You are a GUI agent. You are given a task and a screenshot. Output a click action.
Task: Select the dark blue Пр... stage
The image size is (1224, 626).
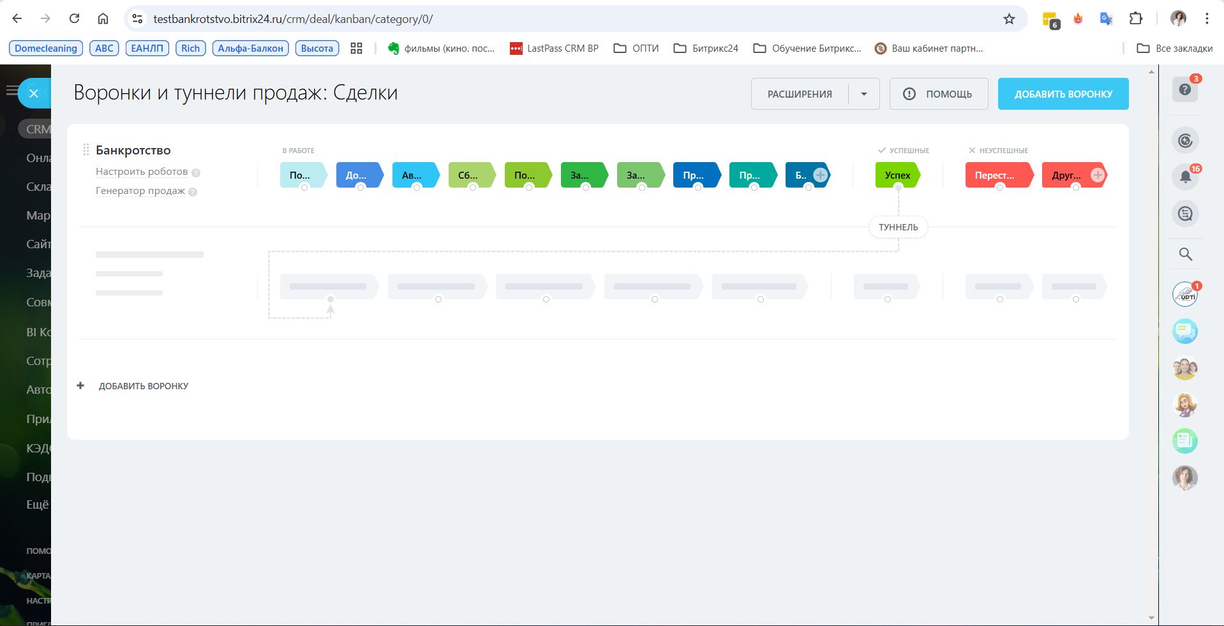pos(697,175)
